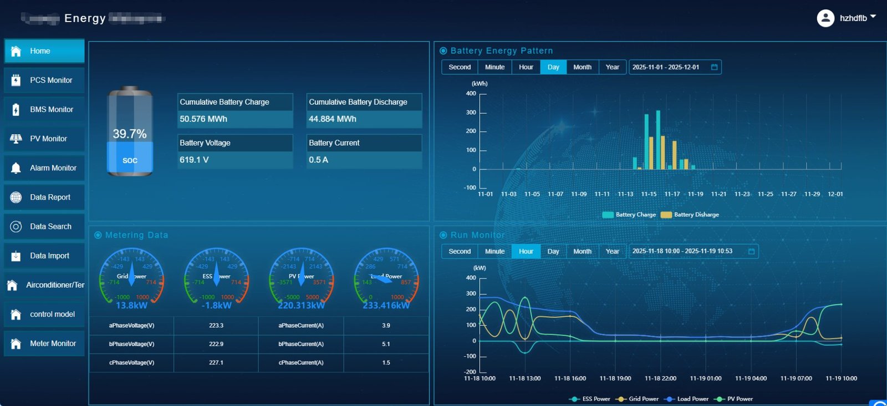Click the Alarm Monitor bell icon

click(x=16, y=168)
